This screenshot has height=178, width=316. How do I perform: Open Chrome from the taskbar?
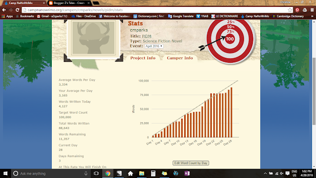point(108,174)
